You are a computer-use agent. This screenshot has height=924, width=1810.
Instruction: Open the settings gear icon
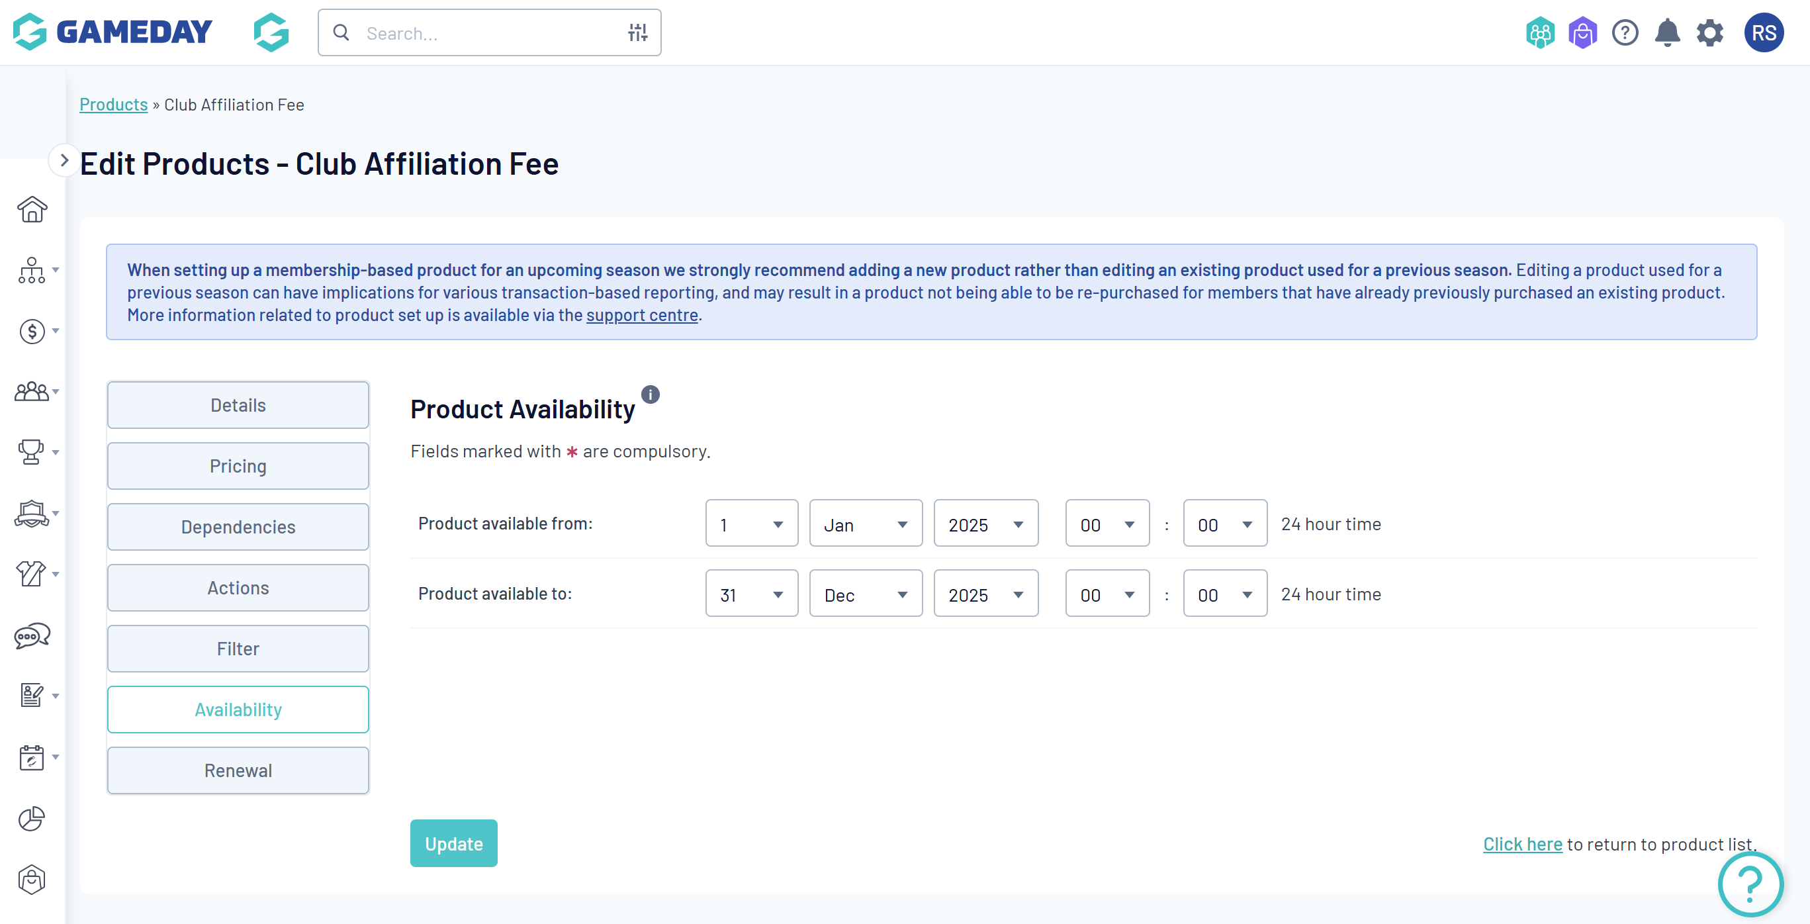(1709, 33)
